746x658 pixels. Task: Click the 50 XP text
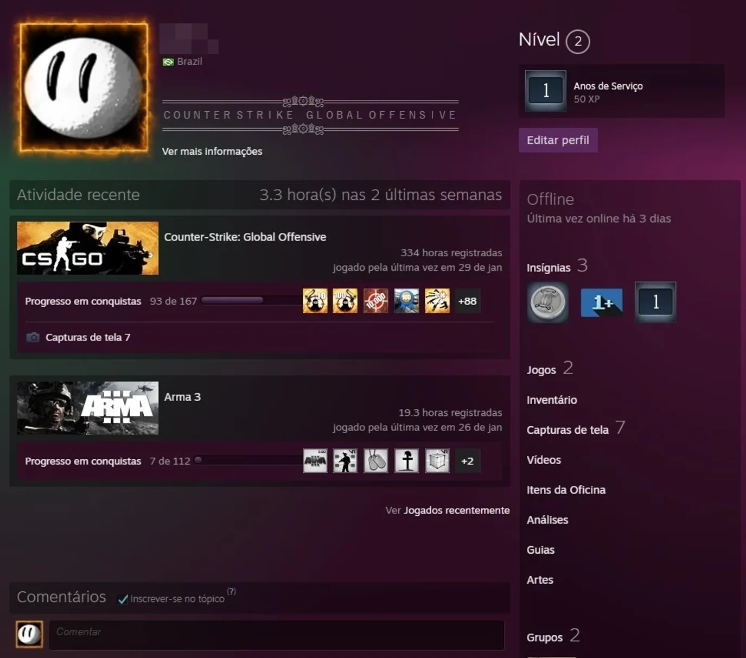point(587,99)
